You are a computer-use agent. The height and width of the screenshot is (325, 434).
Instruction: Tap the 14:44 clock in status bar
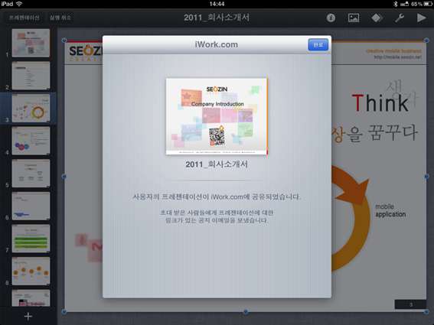click(217, 4)
